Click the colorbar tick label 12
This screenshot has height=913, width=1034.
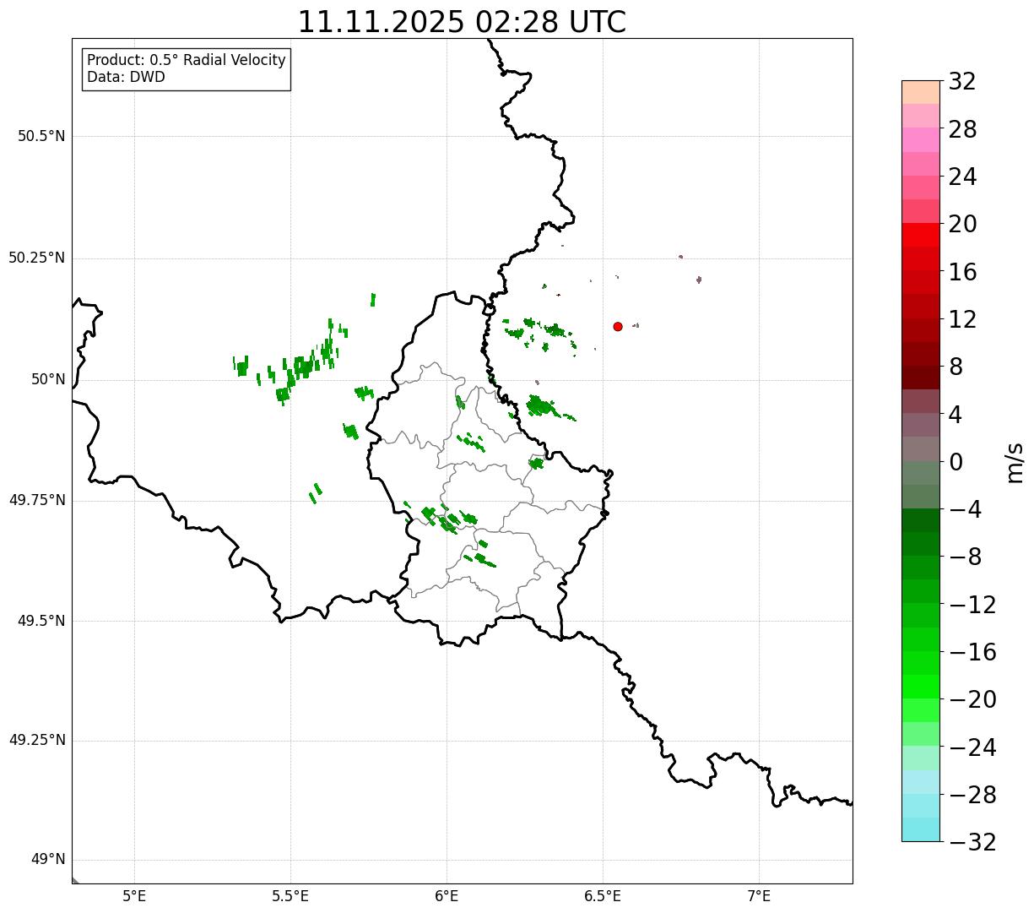(x=962, y=319)
